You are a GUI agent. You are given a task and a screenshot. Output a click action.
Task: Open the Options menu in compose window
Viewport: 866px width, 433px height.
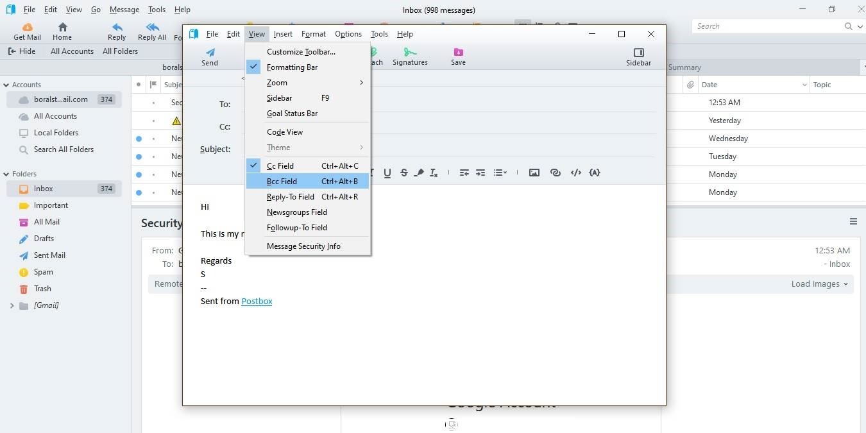pos(348,33)
